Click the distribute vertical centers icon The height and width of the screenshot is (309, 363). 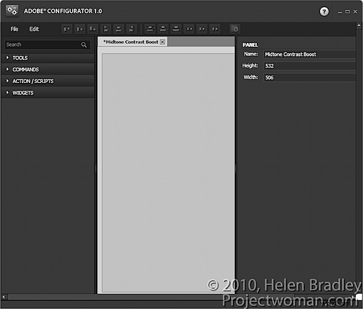[163, 29]
